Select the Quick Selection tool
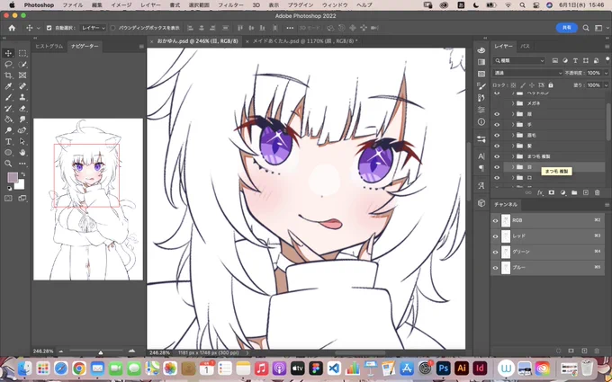Screen dimensions: 612x382 click(x=22, y=65)
